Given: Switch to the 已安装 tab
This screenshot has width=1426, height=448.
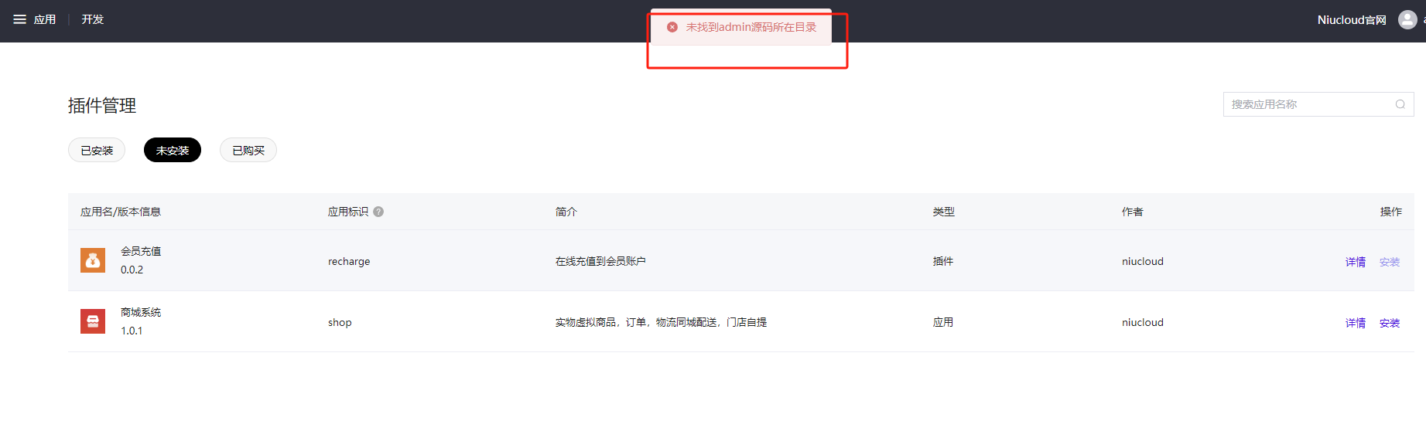Looking at the screenshot, I should pyautogui.click(x=97, y=151).
